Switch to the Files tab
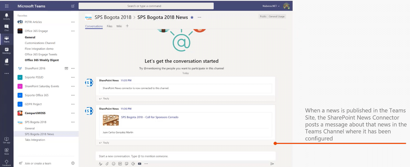Image resolution: width=410 pixels, height=167 pixels. [109, 26]
